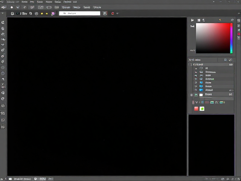241x181 pixels.
Task: Click the solid red swatch below the layers list
Action: click(196, 109)
